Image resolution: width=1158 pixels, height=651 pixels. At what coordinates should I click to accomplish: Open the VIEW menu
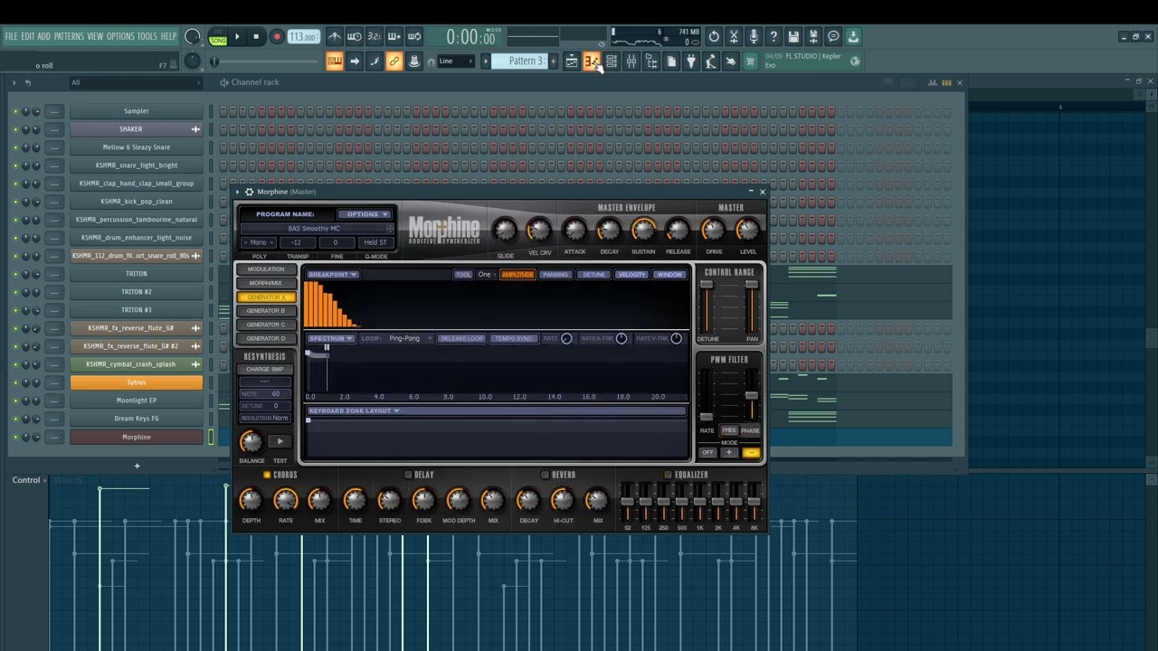pos(95,37)
